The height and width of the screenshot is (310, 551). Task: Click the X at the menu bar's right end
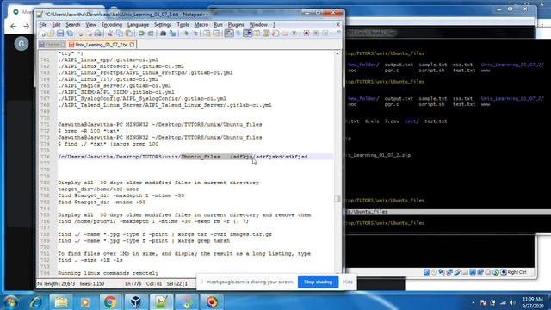tap(338, 25)
